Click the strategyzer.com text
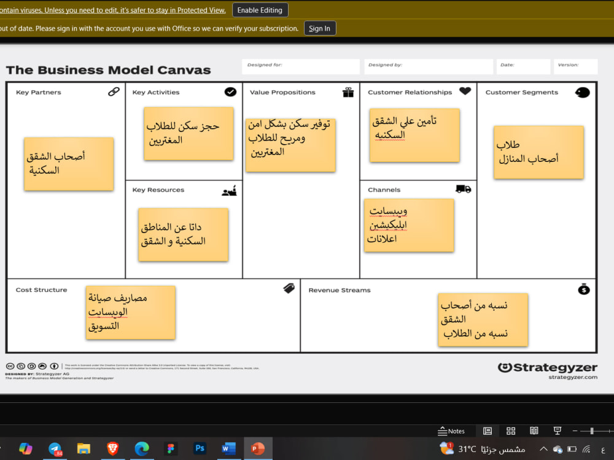Viewport: 614px width, 460px height. 573,377
